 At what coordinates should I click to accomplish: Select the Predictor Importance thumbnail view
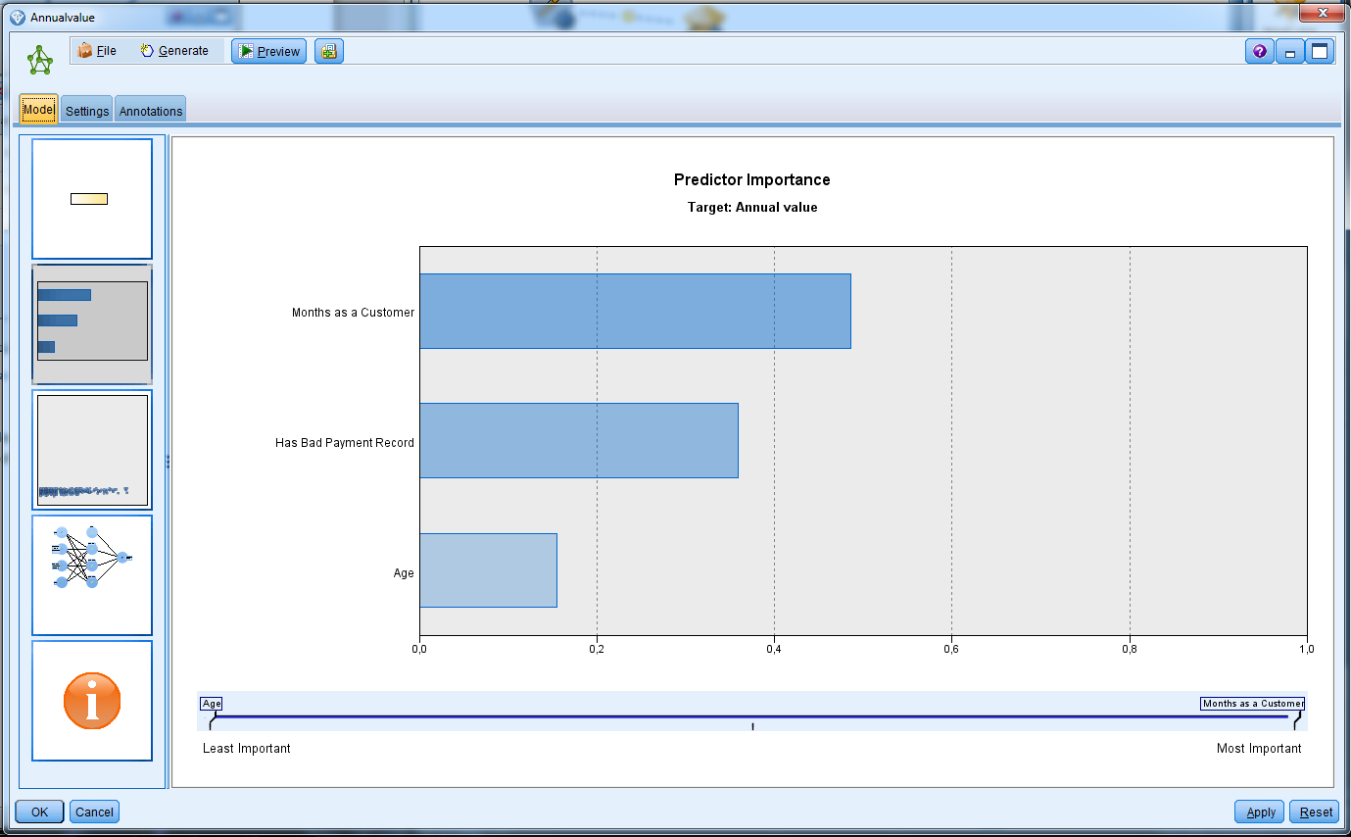point(92,324)
